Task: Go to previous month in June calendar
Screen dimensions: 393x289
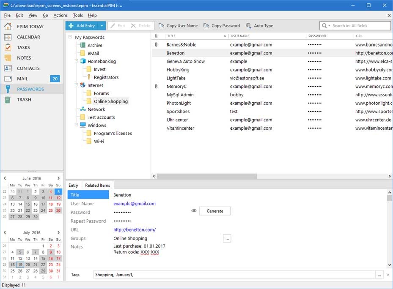Action: point(5,178)
